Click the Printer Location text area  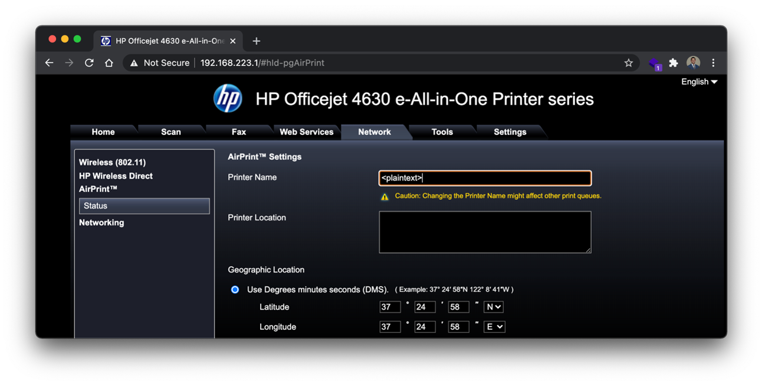pyautogui.click(x=484, y=232)
